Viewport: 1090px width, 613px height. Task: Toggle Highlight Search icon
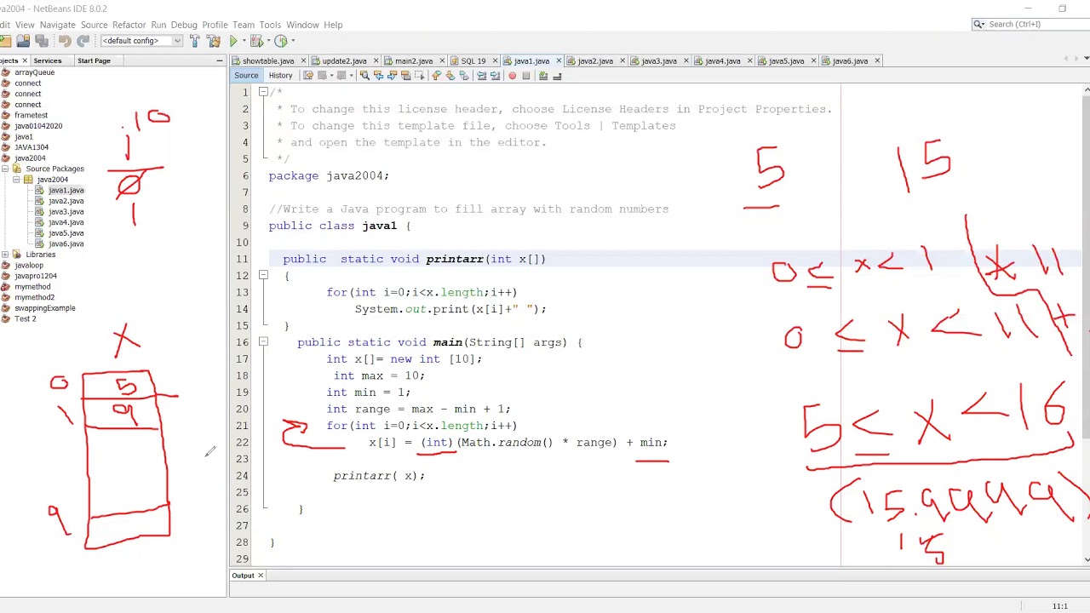405,76
